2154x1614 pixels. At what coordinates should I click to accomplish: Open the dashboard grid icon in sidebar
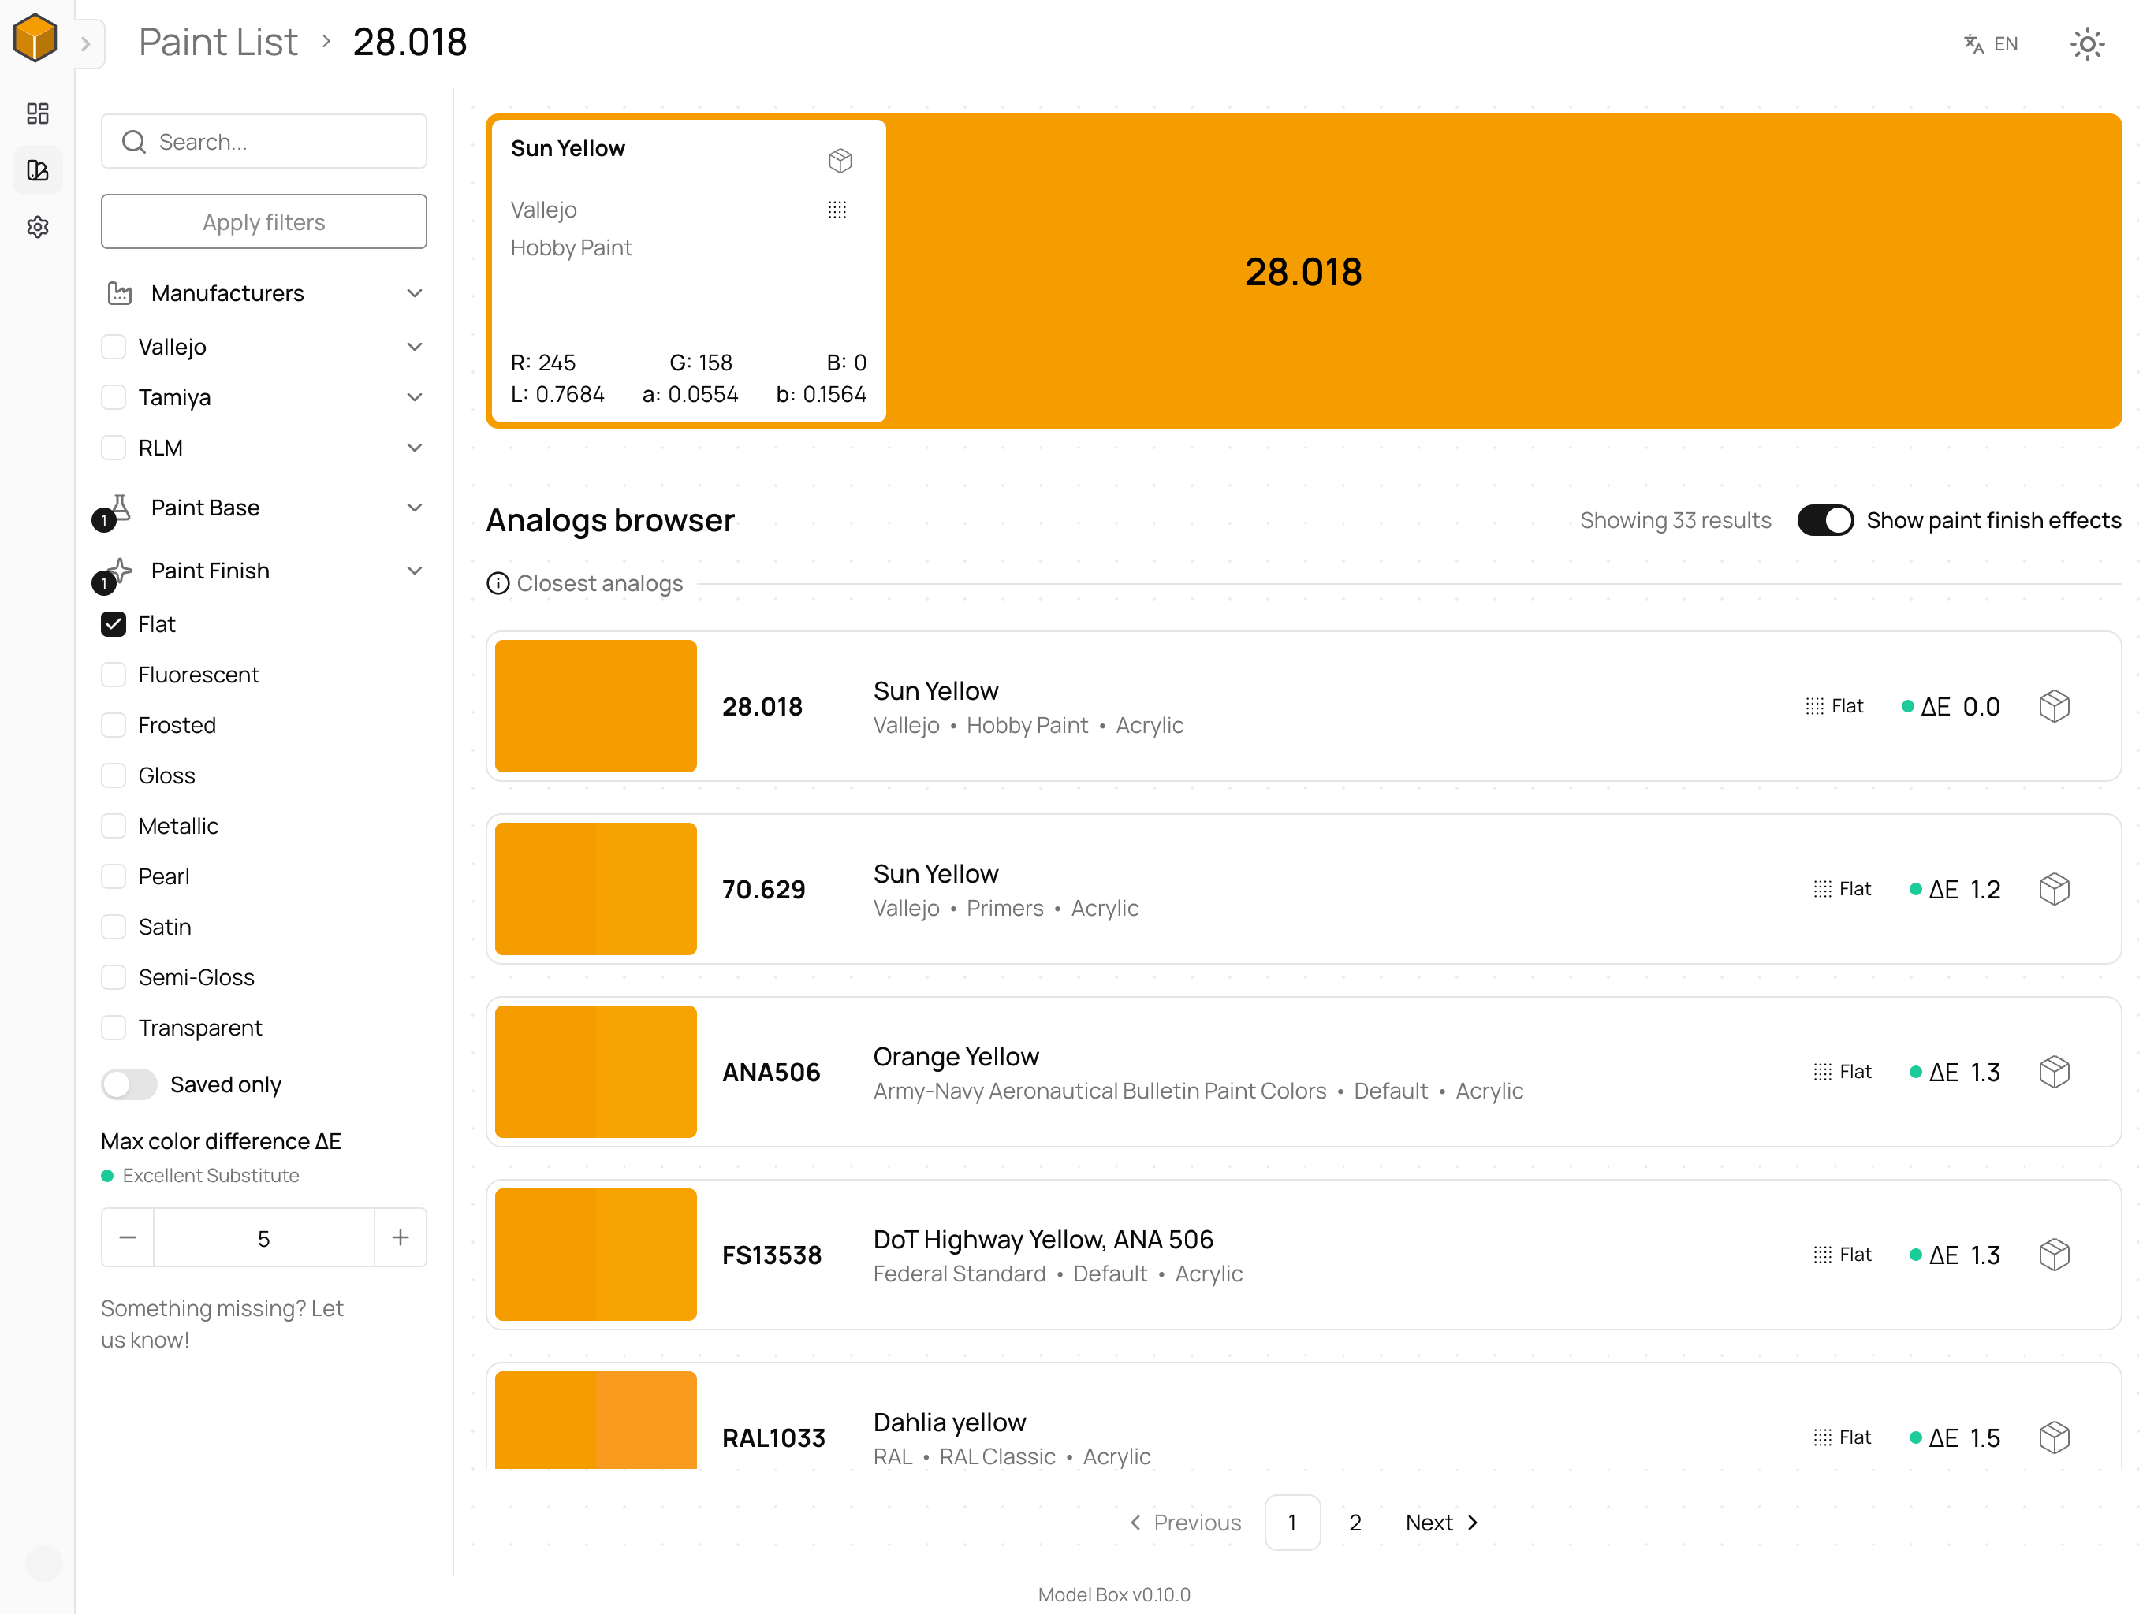point(38,114)
